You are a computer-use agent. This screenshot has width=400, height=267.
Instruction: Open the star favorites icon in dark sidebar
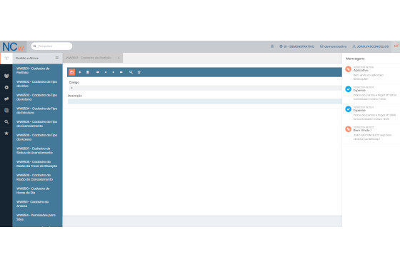click(6, 133)
